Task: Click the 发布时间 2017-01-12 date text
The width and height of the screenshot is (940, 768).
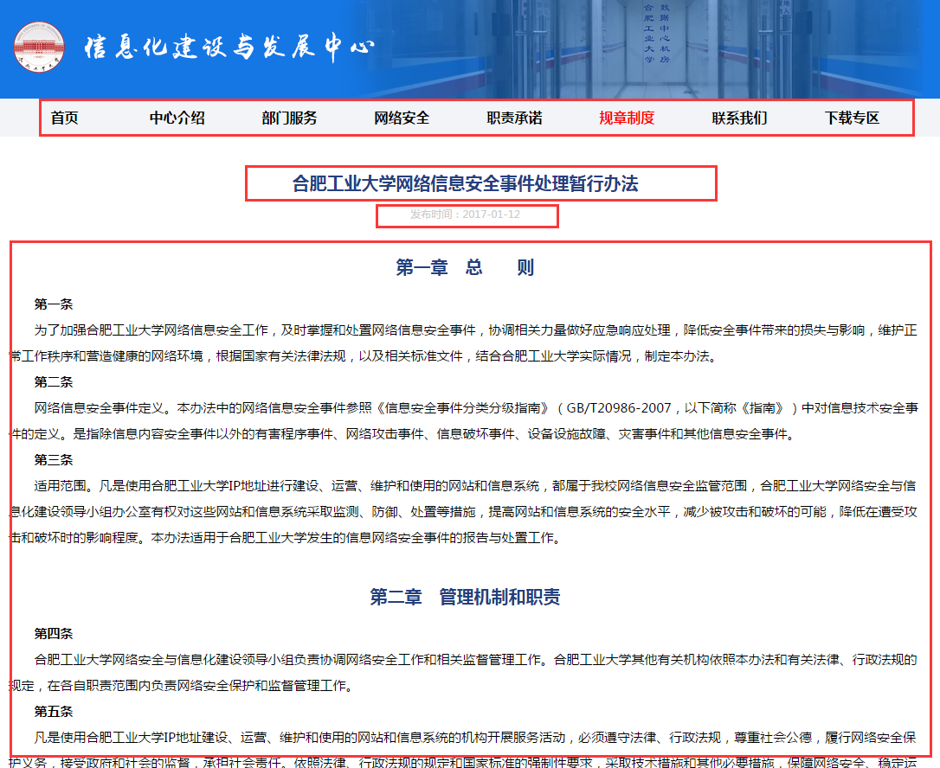Action: [x=465, y=214]
